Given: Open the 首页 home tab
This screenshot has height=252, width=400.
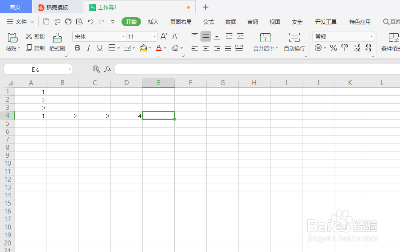Looking at the screenshot, I should pyautogui.click(x=16, y=7).
